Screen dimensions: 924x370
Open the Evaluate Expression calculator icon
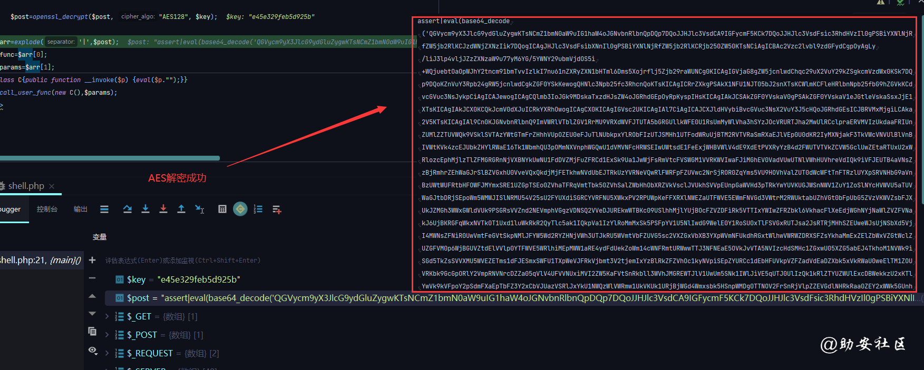point(222,209)
